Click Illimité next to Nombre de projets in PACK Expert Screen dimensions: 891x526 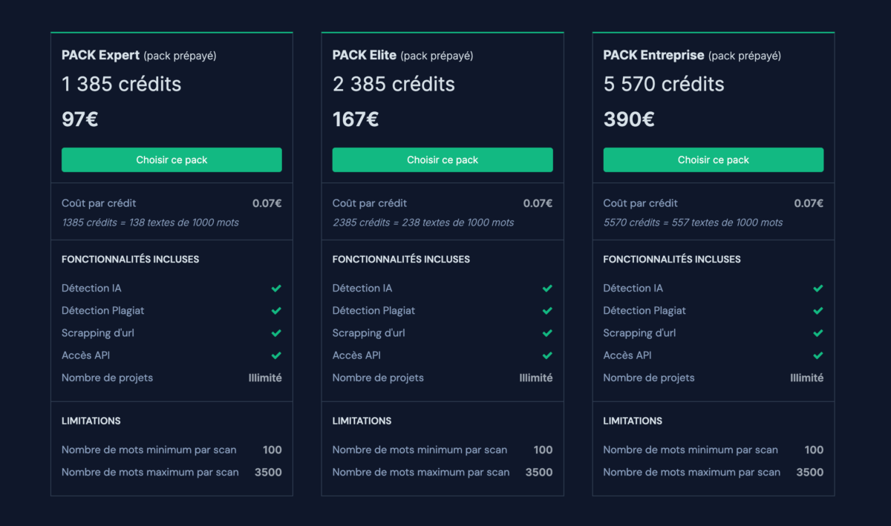(x=264, y=378)
